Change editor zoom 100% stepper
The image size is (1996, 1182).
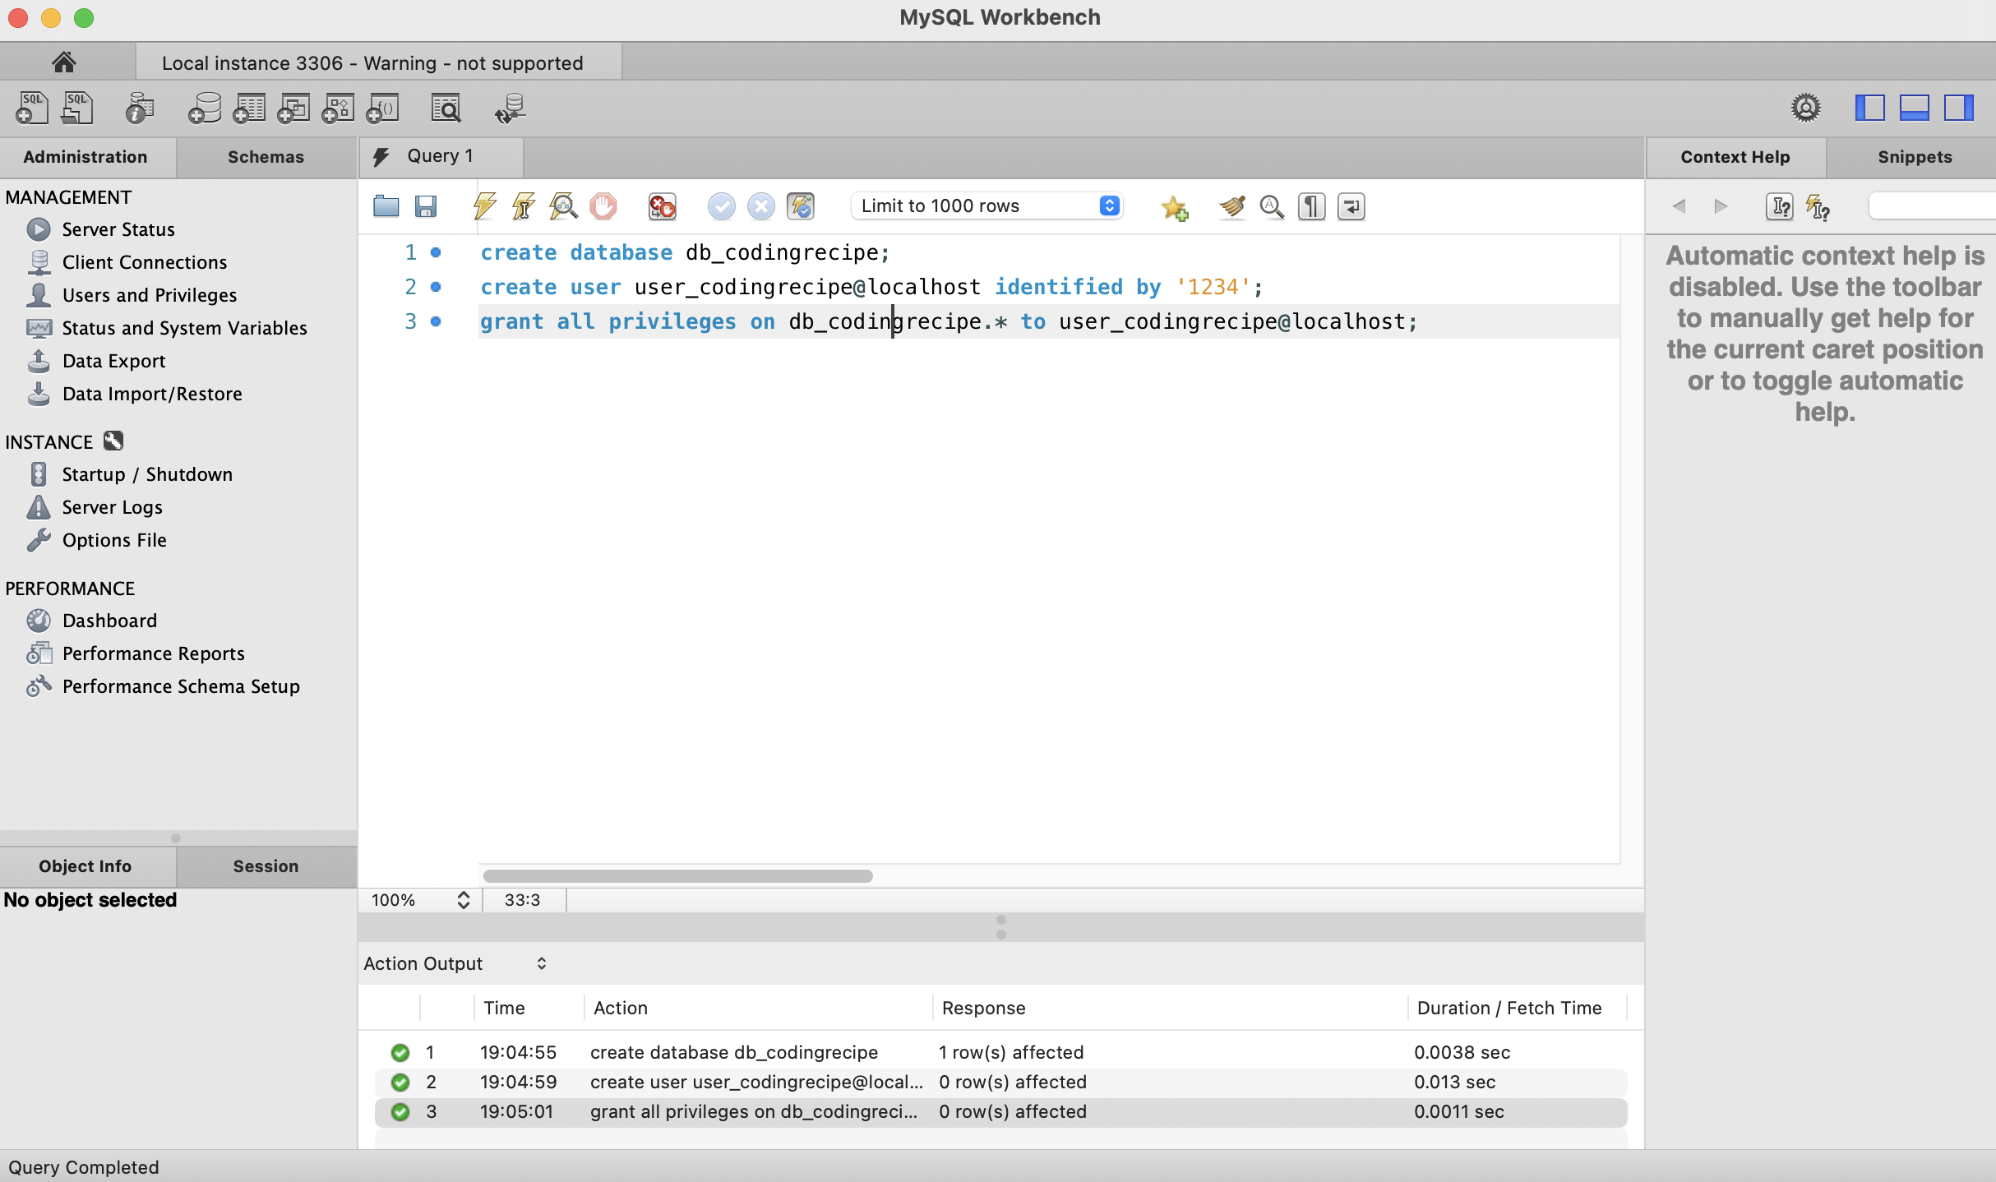(464, 900)
